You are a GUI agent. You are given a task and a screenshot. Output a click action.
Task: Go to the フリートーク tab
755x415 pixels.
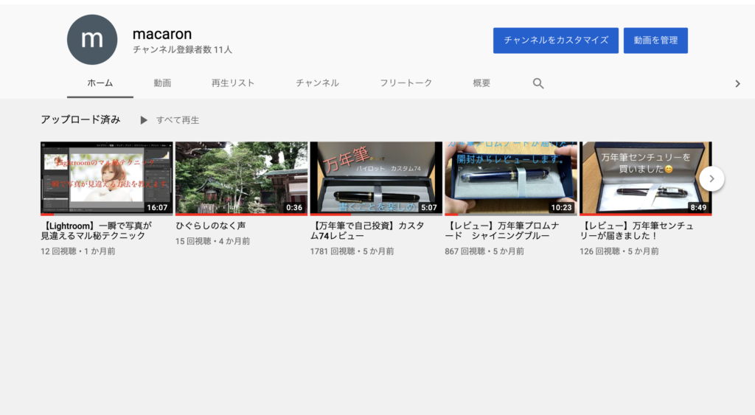[x=406, y=83]
